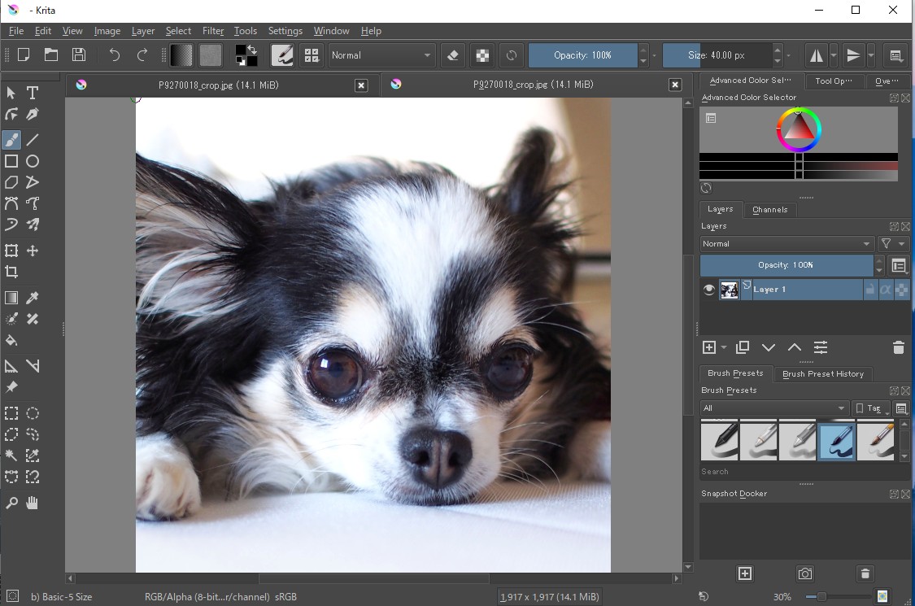
Task: Select the Crop tool
Action: [x=11, y=272]
